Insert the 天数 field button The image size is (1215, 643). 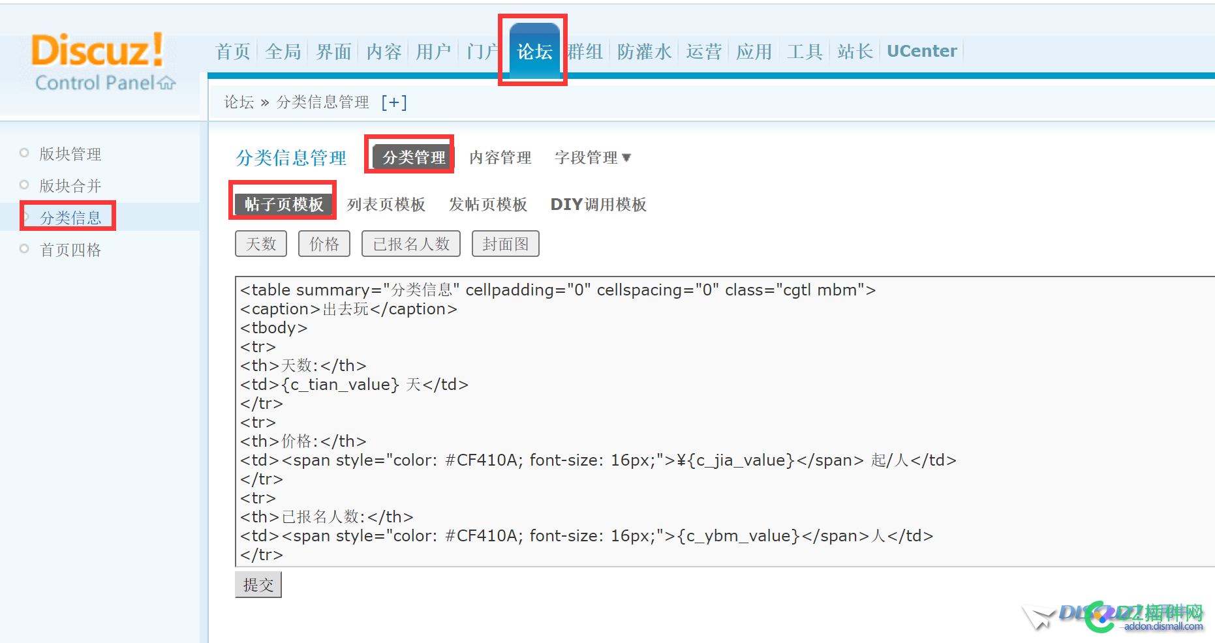[261, 244]
